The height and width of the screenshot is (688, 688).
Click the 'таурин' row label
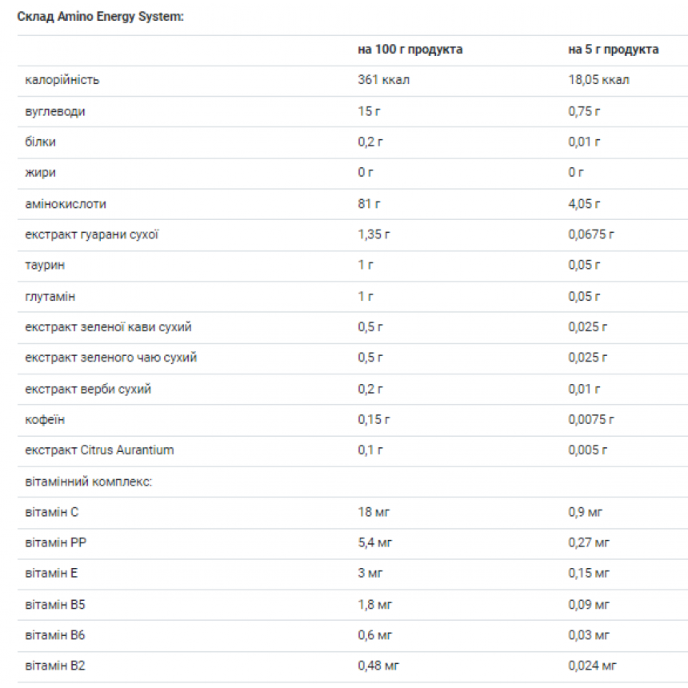click(45, 265)
